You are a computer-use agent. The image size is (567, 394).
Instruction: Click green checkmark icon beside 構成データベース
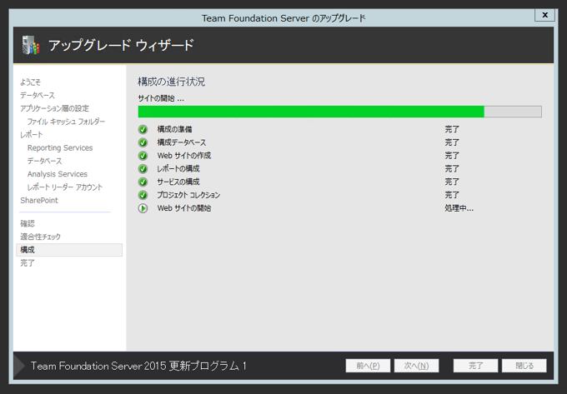[143, 142]
